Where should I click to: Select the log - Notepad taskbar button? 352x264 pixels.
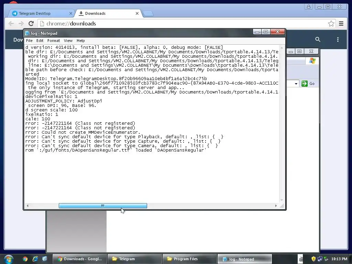(244, 259)
